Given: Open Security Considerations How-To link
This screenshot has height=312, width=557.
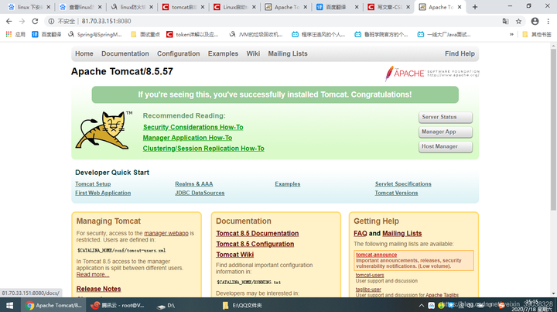Looking at the screenshot, I should coord(193,127).
